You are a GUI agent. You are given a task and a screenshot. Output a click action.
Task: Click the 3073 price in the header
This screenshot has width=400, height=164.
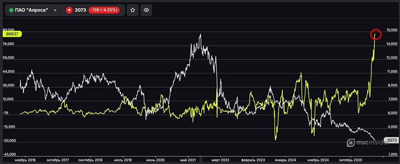[80, 10]
